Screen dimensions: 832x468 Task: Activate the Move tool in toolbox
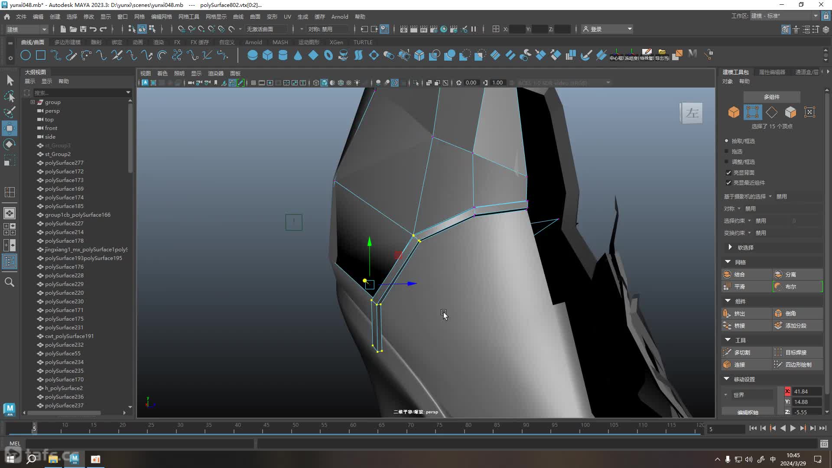[x=10, y=128]
